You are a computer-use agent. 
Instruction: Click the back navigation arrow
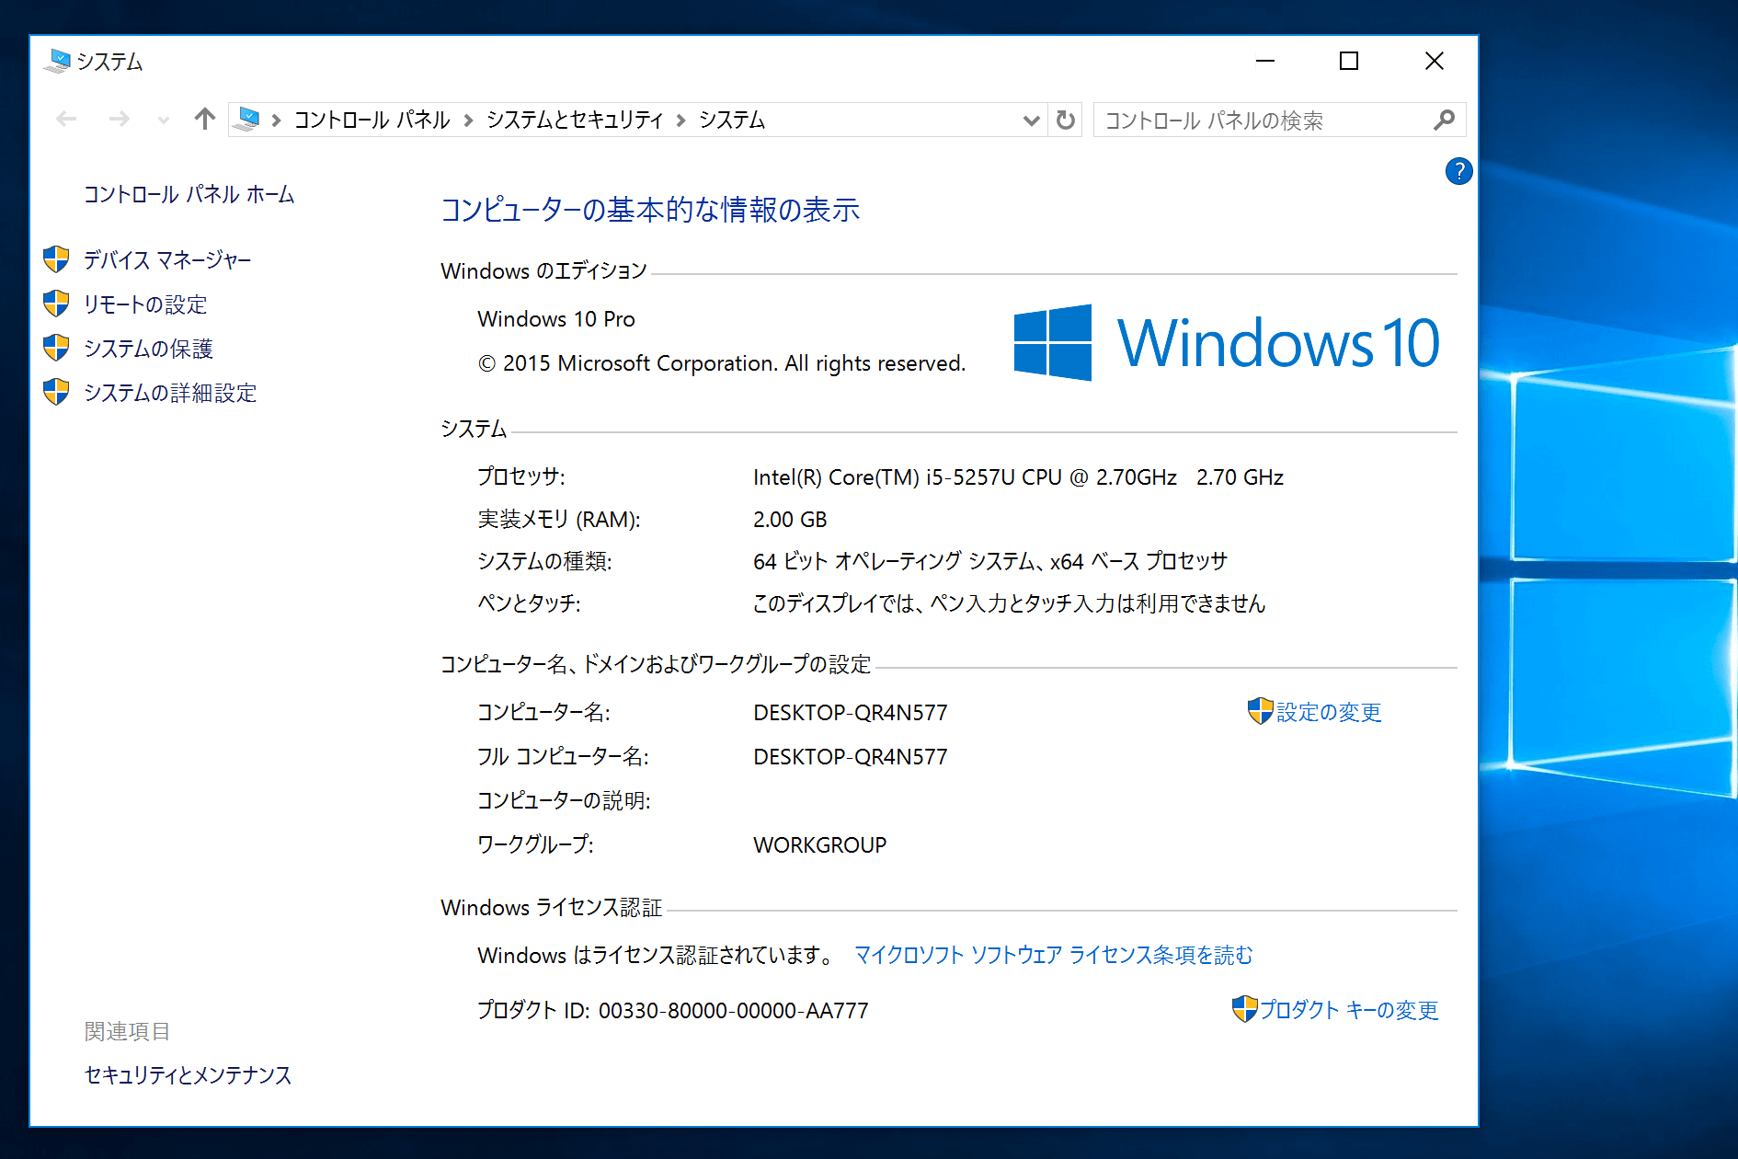click(x=66, y=119)
